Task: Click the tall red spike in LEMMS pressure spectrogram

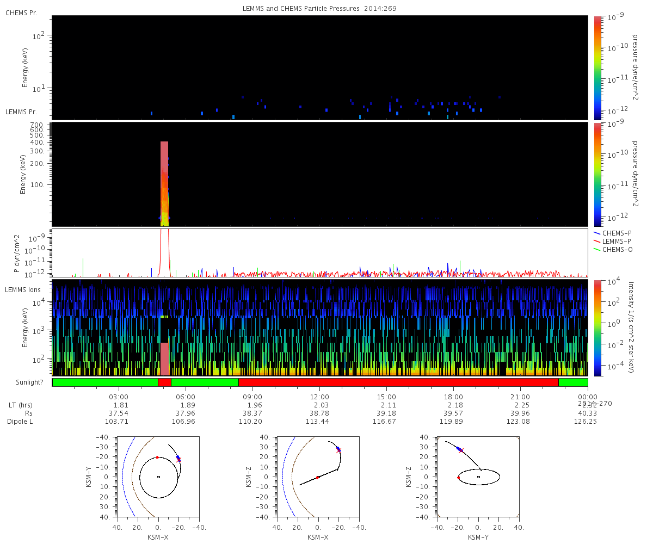Action: 164,180
